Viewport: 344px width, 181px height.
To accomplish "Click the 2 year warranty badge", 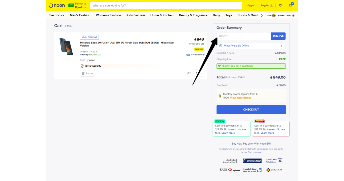I will click(91, 66).
